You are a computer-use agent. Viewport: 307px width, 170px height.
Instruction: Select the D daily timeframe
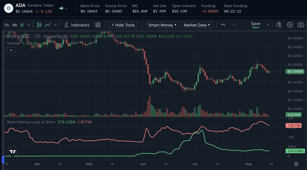pyautogui.click(x=22, y=25)
